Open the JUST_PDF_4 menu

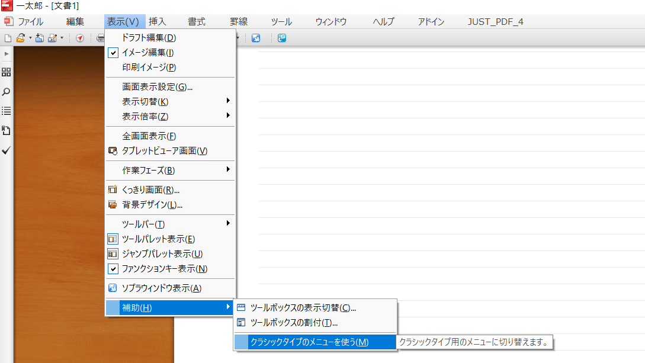pos(495,22)
